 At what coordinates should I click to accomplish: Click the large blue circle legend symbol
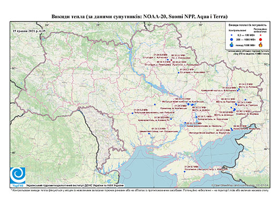232,39
